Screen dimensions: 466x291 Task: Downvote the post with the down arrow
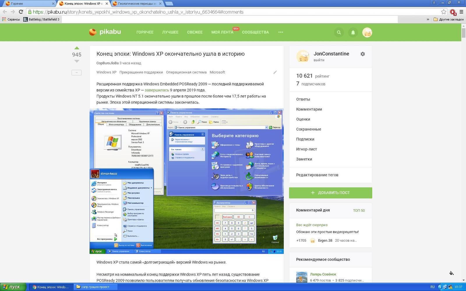point(77,61)
